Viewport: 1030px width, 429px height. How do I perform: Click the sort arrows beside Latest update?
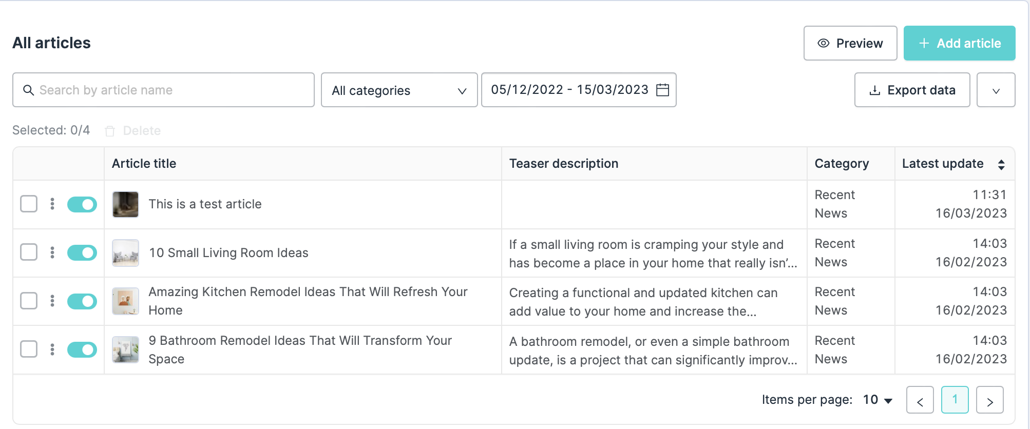click(x=1001, y=164)
